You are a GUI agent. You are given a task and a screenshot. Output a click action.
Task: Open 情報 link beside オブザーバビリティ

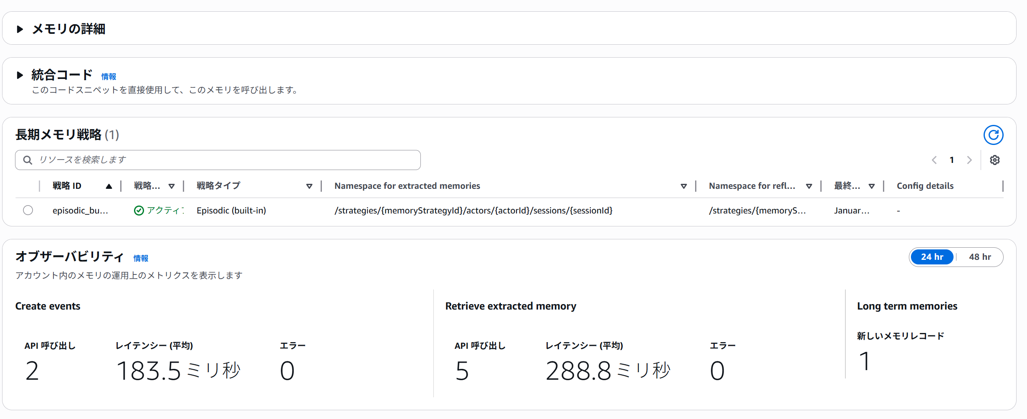(x=141, y=258)
